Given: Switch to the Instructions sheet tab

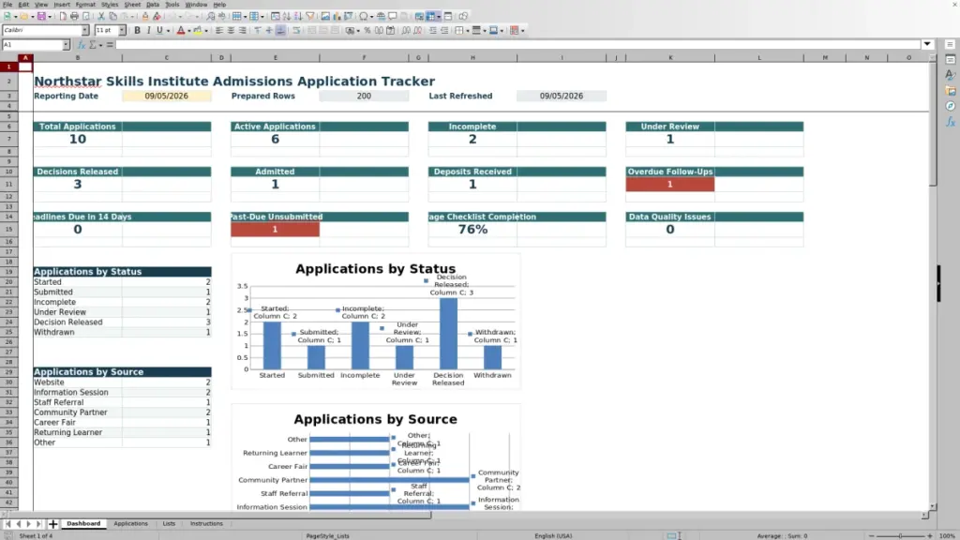Looking at the screenshot, I should [206, 523].
